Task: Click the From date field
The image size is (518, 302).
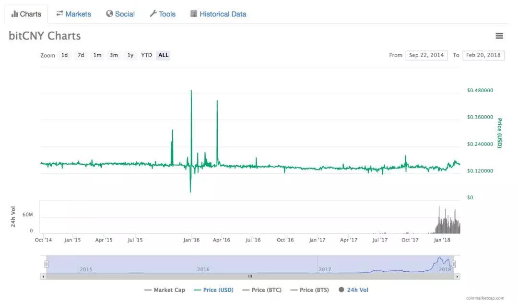Action: coord(426,55)
